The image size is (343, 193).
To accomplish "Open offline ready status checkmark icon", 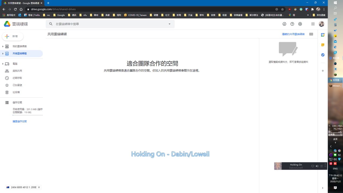I will coord(284,24).
